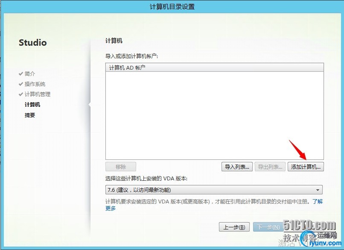Viewport: 344px width, 250px height.
Task: Follow the 了解更多 link
Action: [x=318, y=201]
